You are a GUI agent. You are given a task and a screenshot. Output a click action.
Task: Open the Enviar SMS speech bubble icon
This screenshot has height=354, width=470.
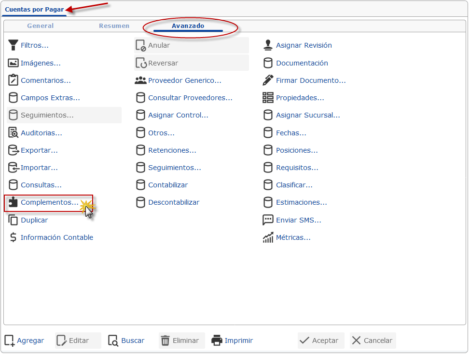[268, 220]
